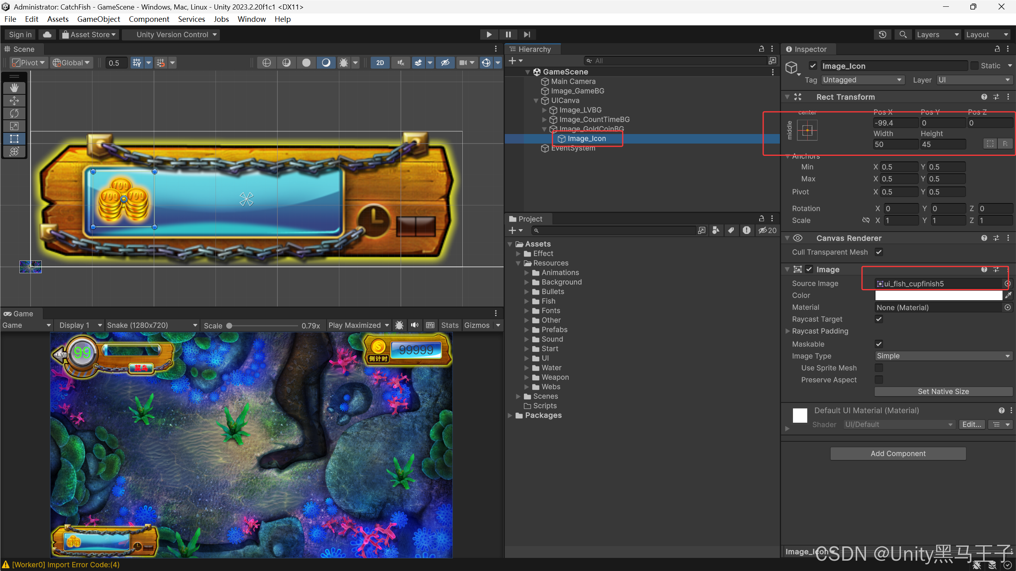
Task: Toggle Raycast Target checkbox
Action: click(879, 319)
